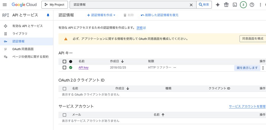Click the Gemini sparkle icon
Screen dimensions: 266x130
(x=218, y=5)
